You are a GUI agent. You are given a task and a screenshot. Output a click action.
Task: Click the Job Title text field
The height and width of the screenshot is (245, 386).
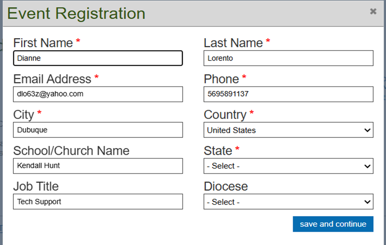(98, 202)
